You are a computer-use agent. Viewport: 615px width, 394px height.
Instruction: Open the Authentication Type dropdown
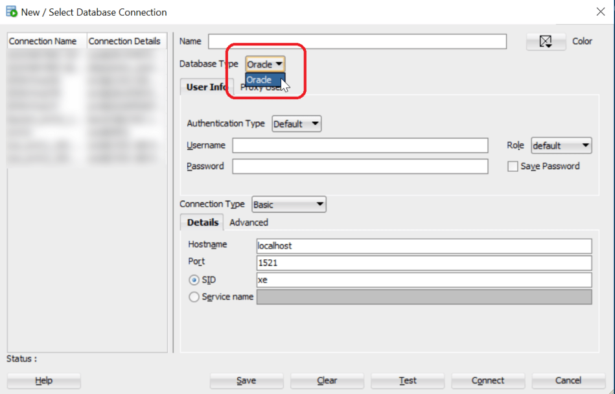click(297, 124)
